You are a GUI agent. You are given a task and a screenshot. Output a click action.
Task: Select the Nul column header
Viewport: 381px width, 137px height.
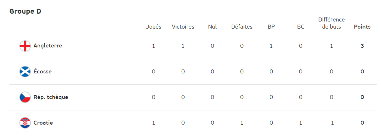[212, 27]
